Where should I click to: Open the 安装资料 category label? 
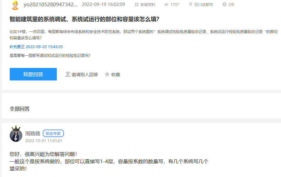tap(148, 5)
